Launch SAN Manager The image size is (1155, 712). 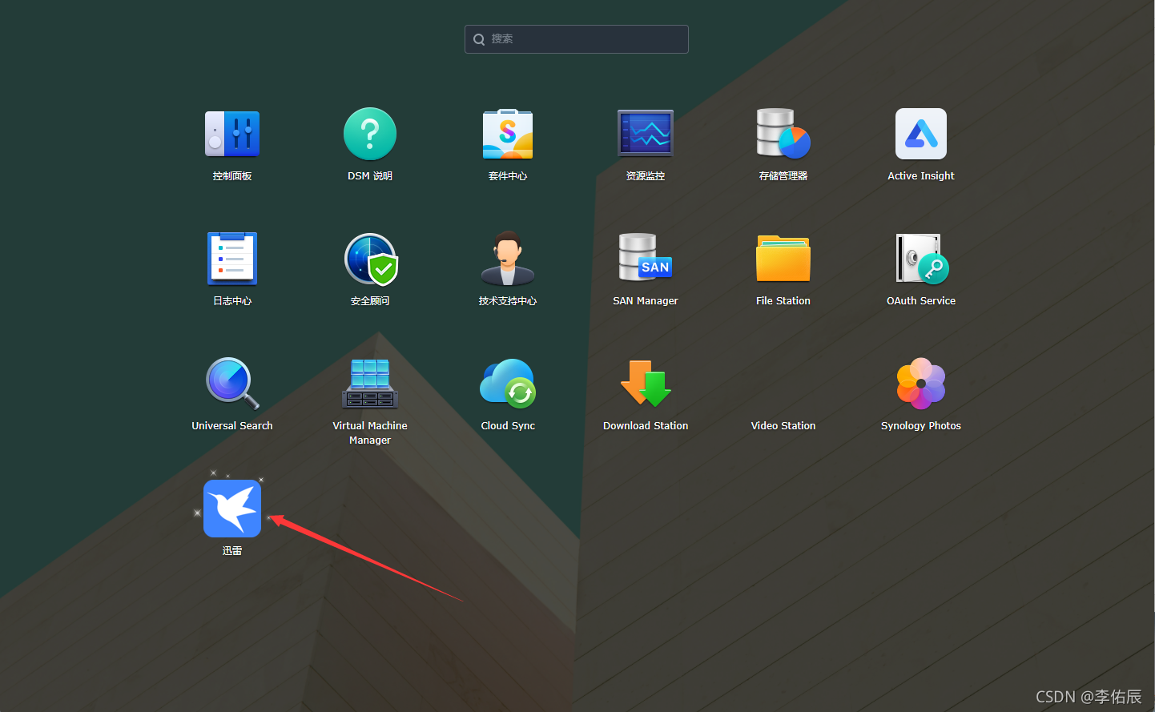click(646, 259)
